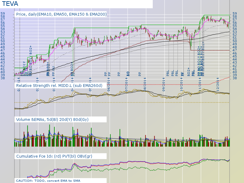Click price 59 on the left axis
Viewport: 244px width, 183px height.
(x=3, y=13)
